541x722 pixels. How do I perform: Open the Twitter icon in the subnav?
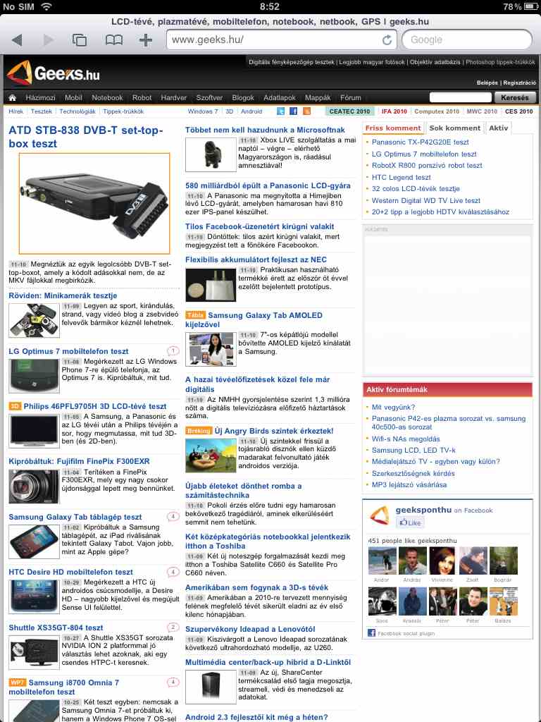pos(280,111)
